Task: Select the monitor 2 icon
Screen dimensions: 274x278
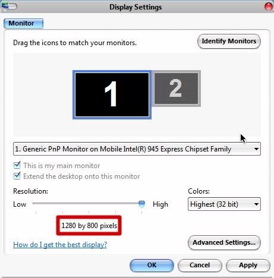Action: pos(176,89)
